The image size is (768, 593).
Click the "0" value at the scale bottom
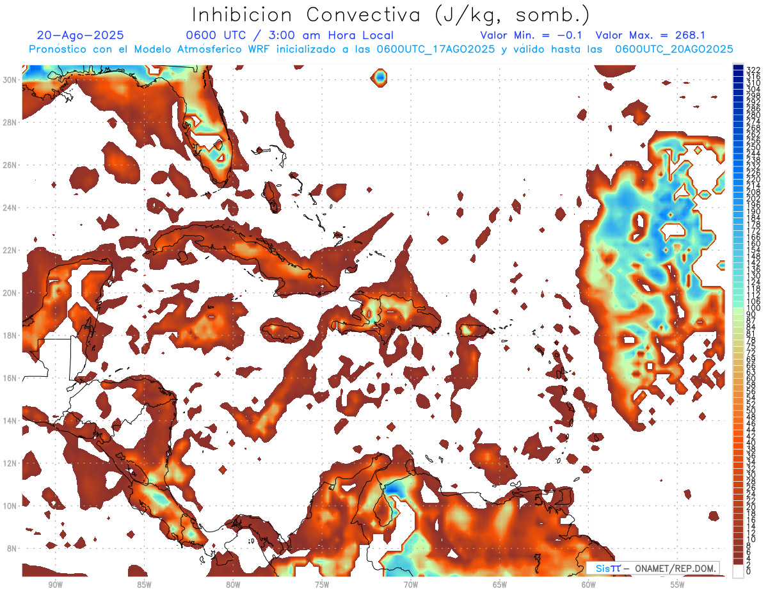click(749, 572)
